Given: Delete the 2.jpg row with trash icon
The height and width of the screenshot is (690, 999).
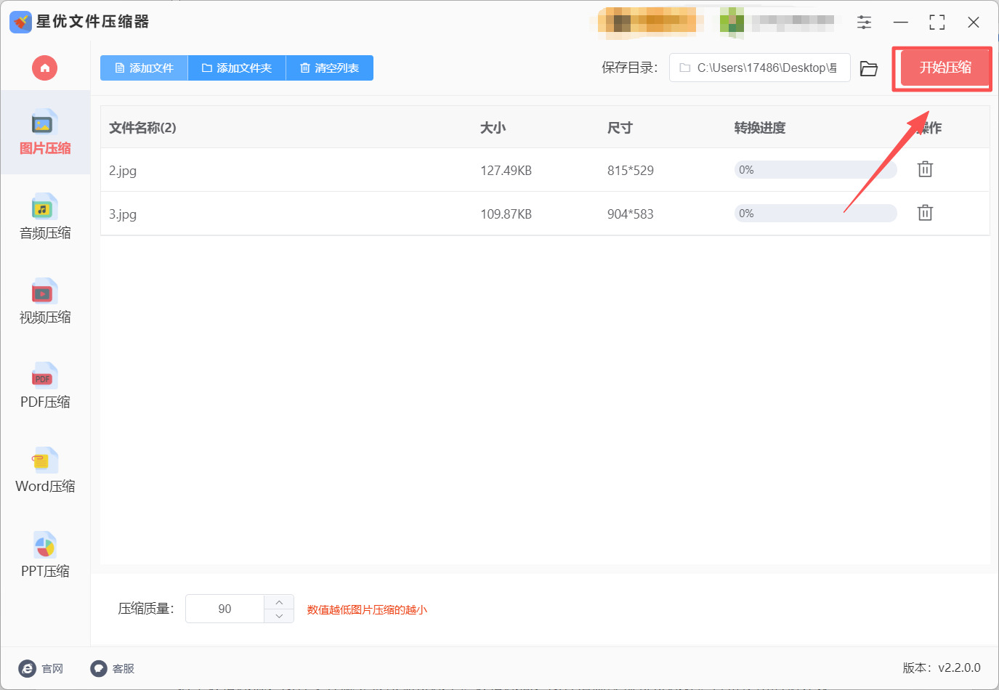Looking at the screenshot, I should pyautogui.click(x=925, y=169).
